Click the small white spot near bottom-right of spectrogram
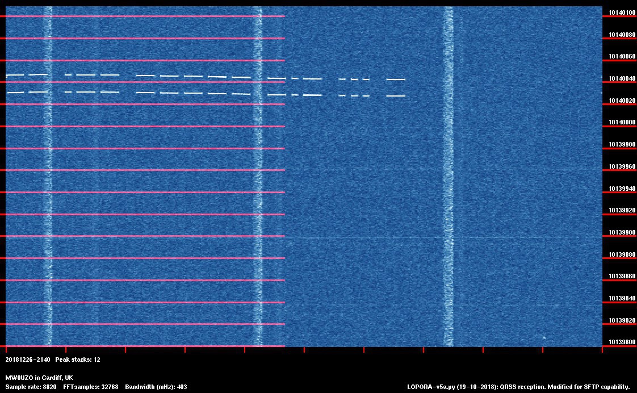Viewport: 637px width, 393px height. (544, 338)
